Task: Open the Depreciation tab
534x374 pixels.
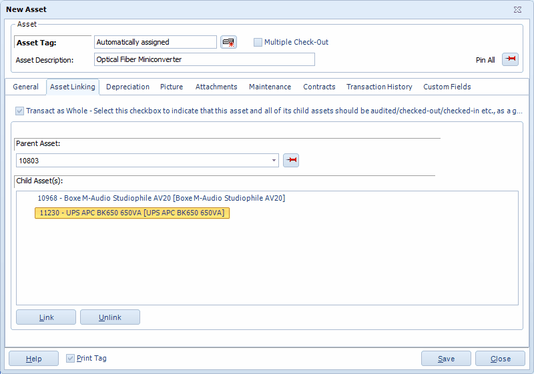Action: point(127,87)
